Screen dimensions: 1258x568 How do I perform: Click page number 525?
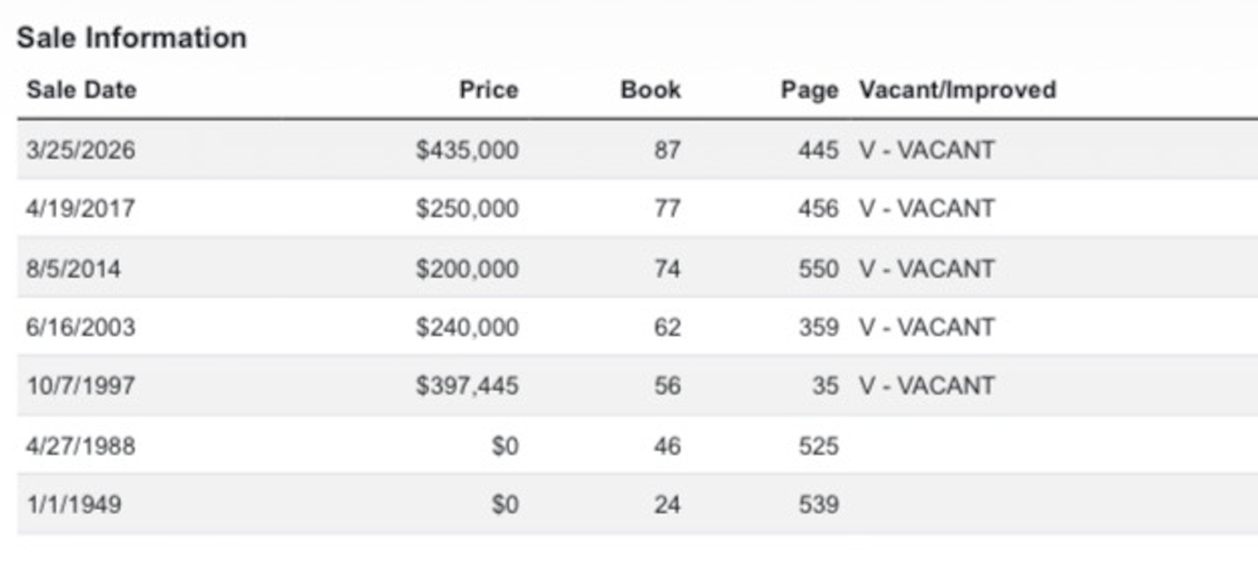[x=818, y=446]
